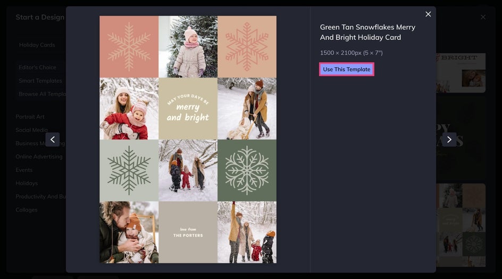Open Productivity And Business category
This screenshot has height=279, width=502.
(x=40, y=197)
